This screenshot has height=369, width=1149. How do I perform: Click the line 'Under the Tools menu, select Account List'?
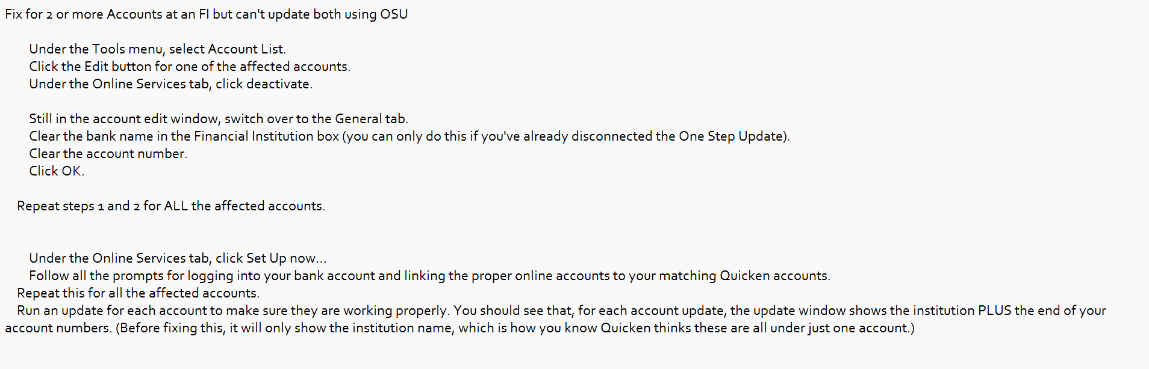[158, 49]
